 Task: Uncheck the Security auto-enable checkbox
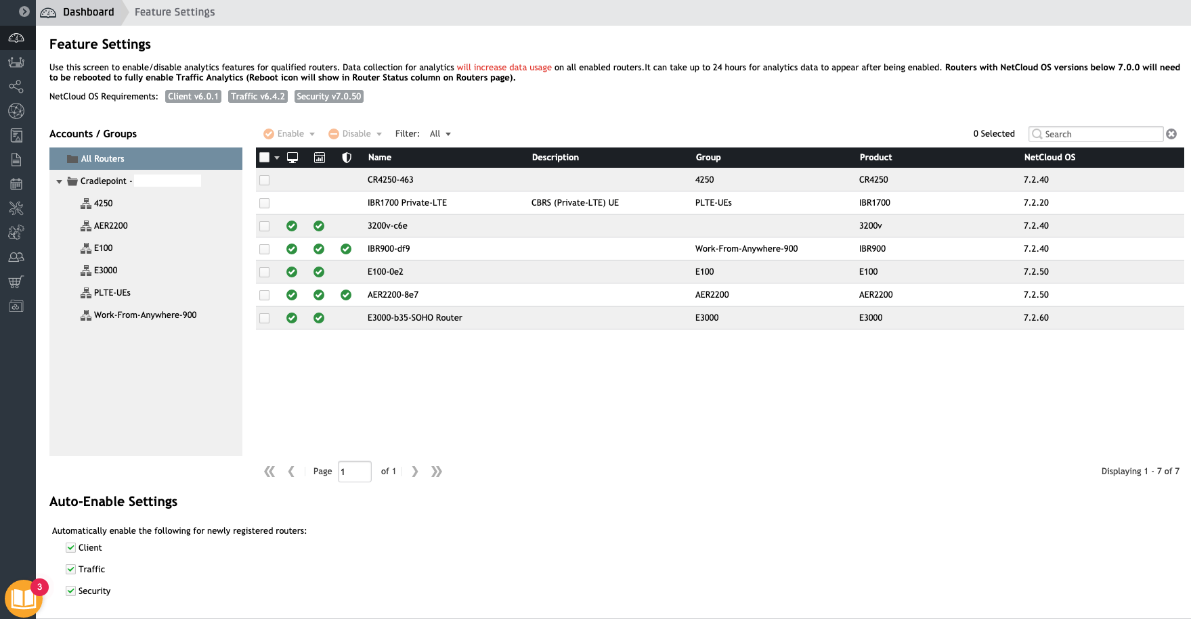point(71,591)
